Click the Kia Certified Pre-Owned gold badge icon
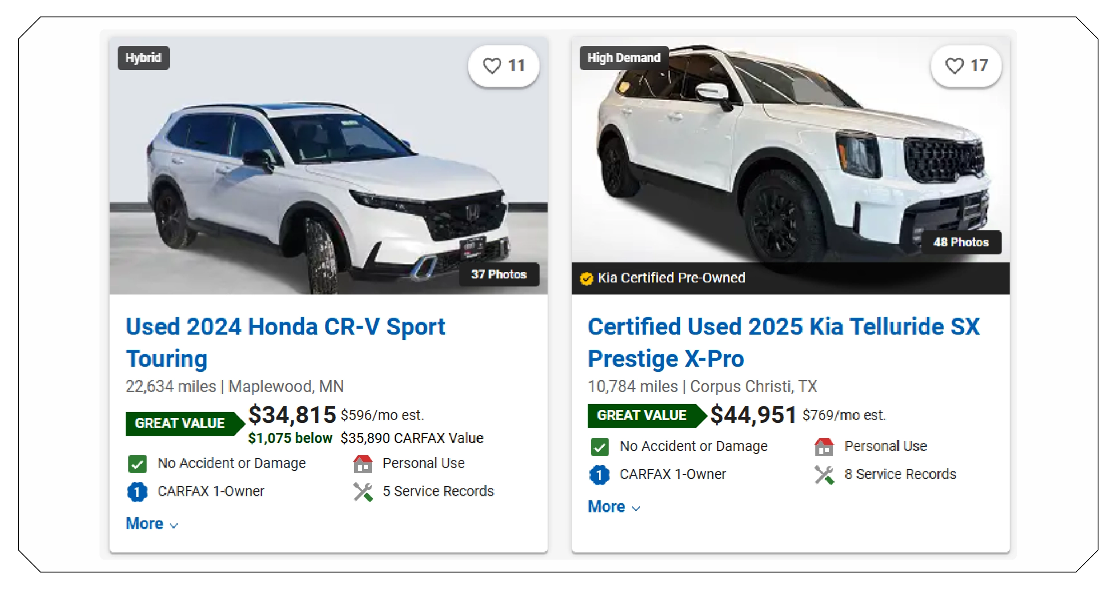This screenshot has height=589, width=1117. click(x=587, y=278)
